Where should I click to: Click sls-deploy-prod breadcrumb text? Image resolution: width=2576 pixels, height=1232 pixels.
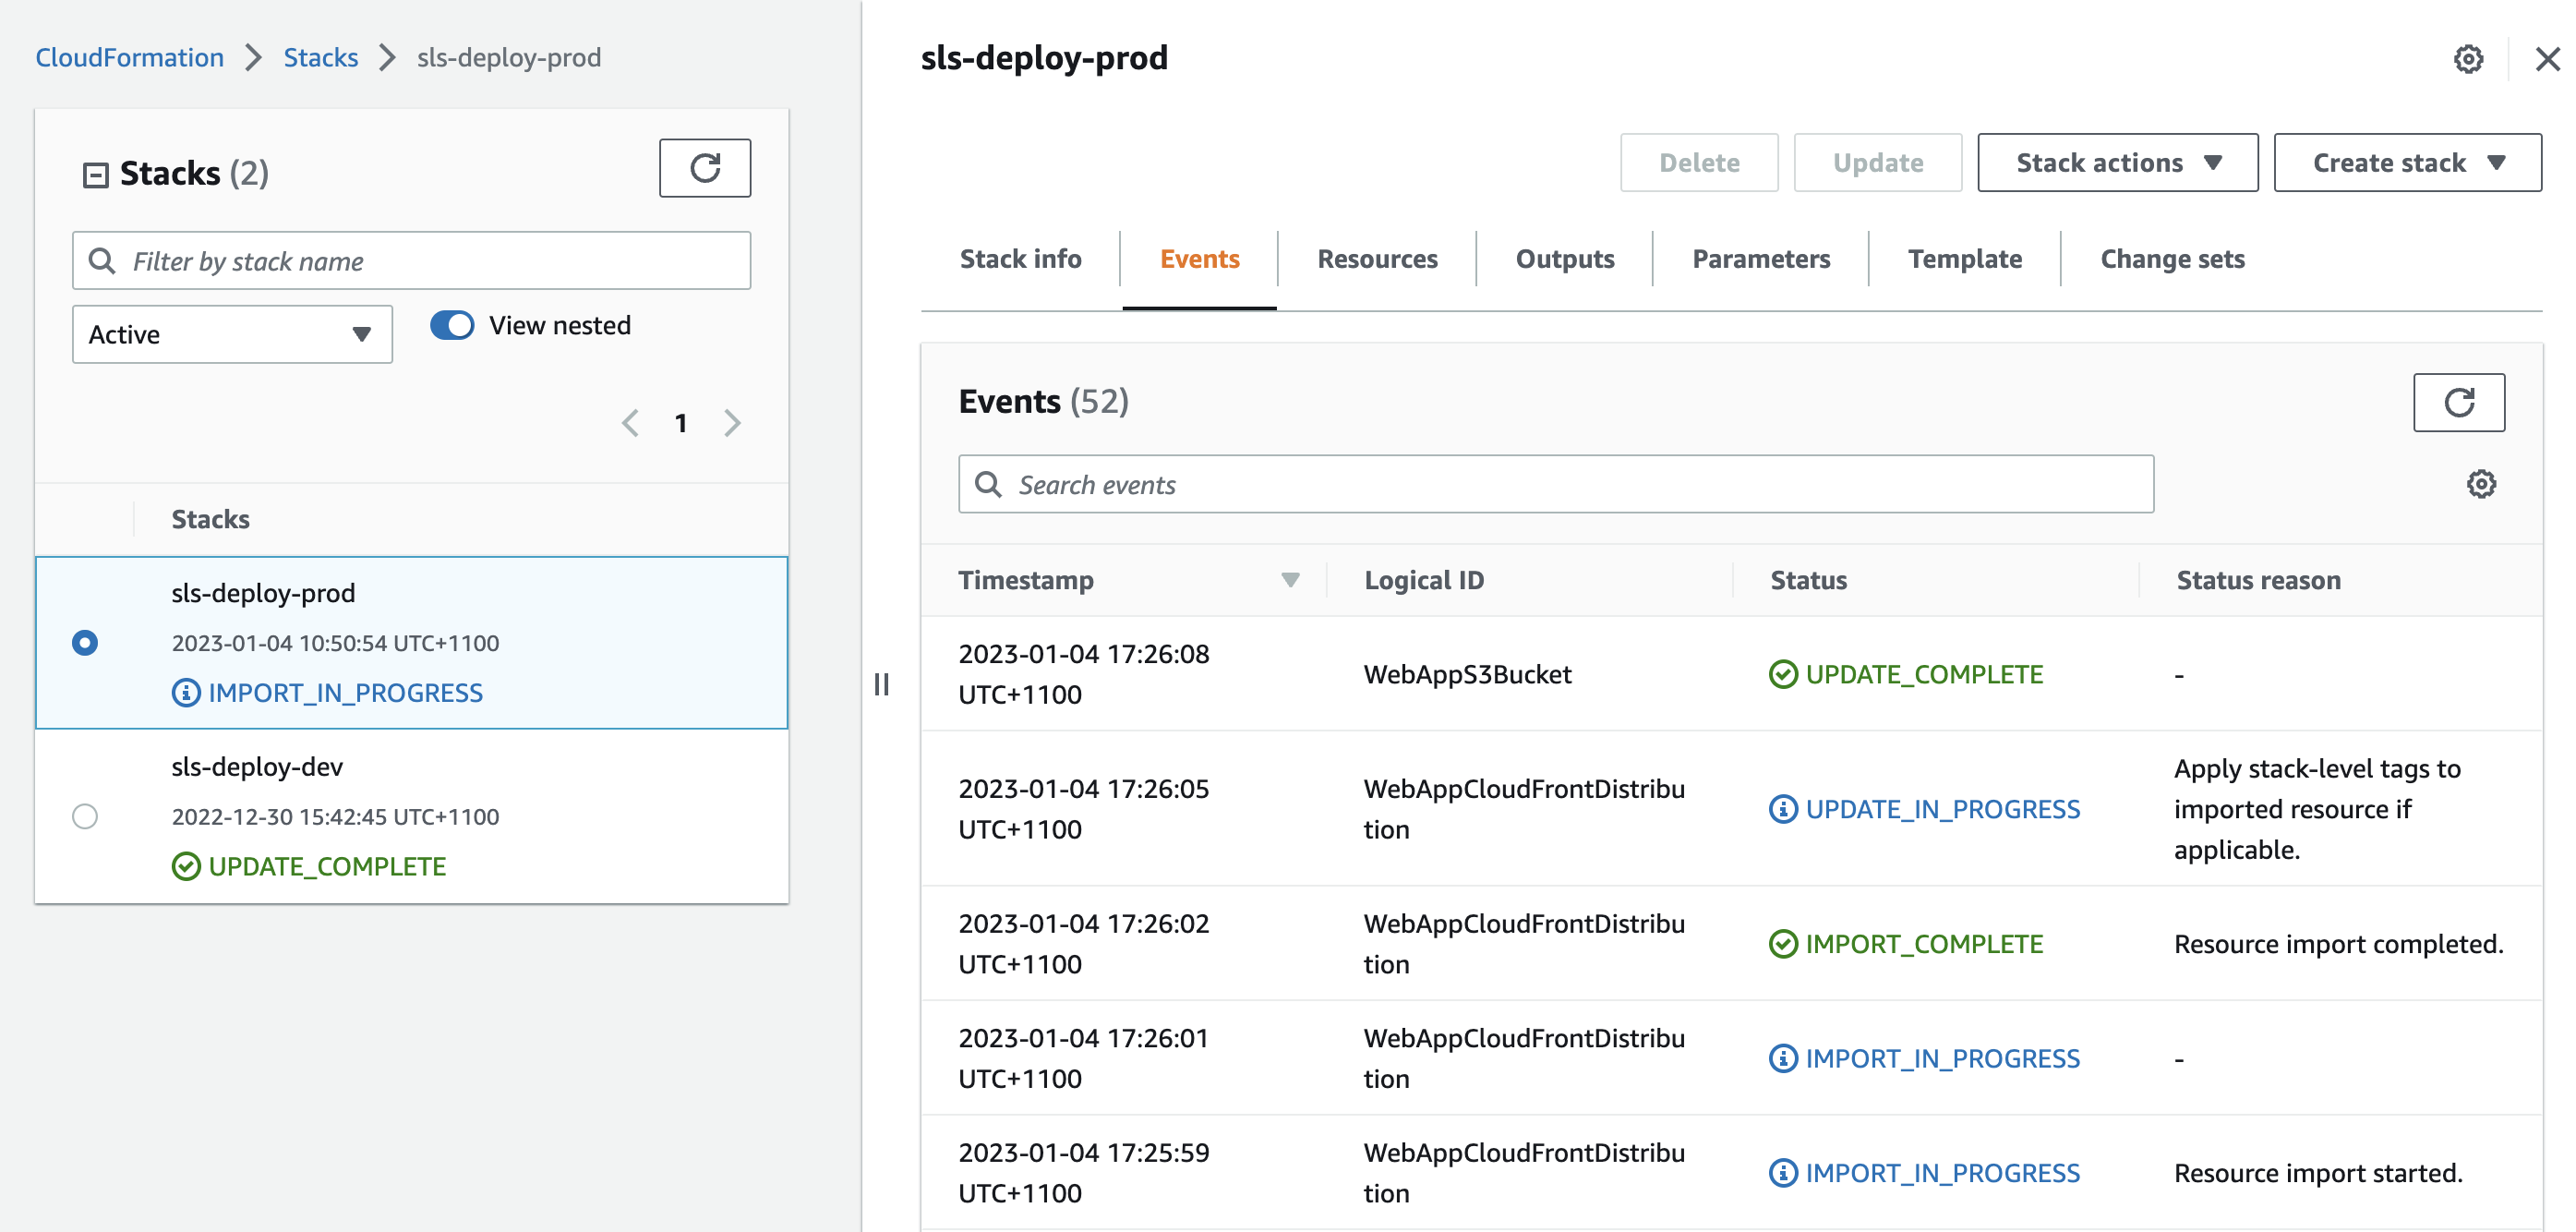(509, 57)
